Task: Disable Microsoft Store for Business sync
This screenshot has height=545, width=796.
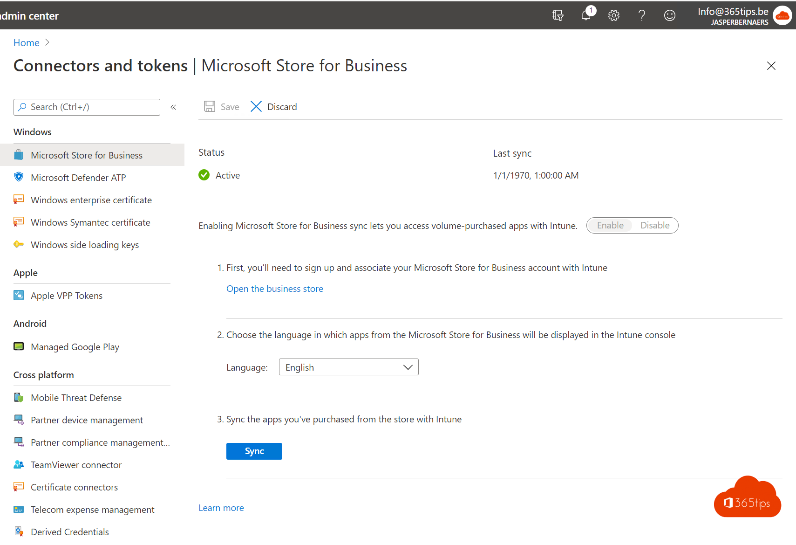Action: point(655,225)
